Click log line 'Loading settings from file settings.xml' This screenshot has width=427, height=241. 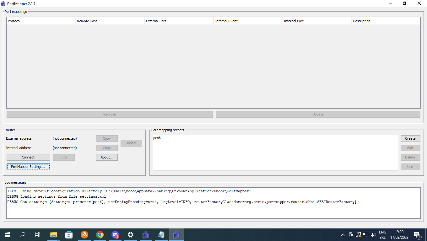[x=57, y=196]
